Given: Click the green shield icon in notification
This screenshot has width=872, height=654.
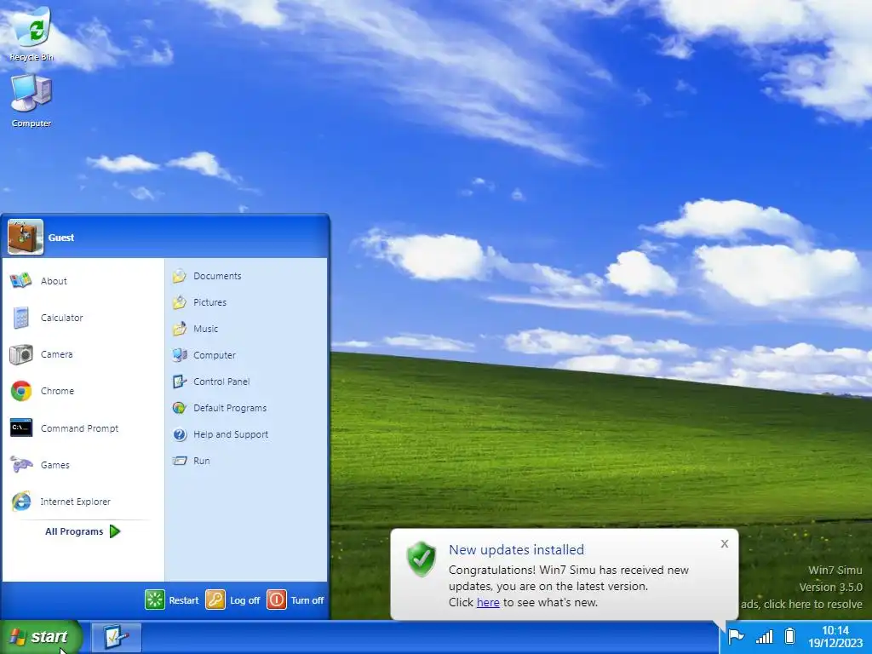Looking at the screenshot, I should (x=421, y=559).
